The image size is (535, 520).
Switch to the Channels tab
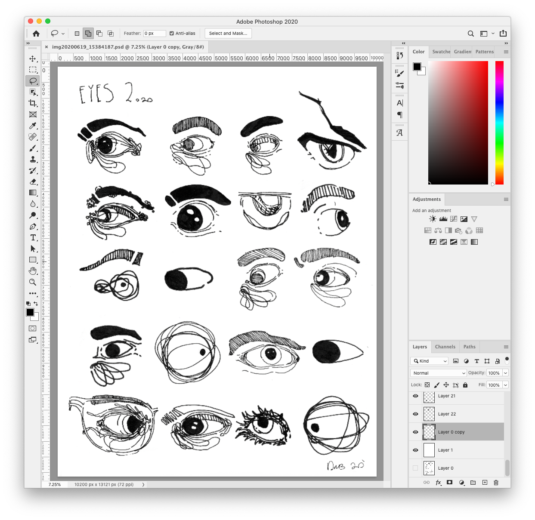[x=445, y=347]
